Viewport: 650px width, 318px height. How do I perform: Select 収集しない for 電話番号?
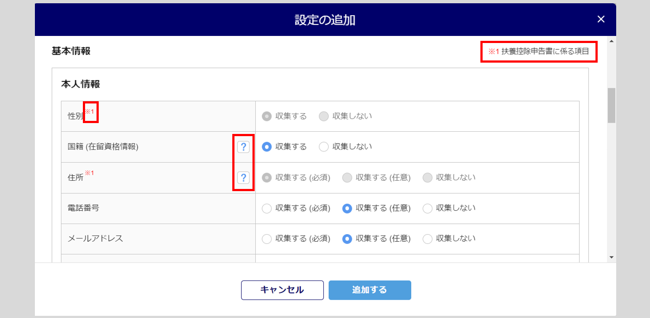coord(428,208)
